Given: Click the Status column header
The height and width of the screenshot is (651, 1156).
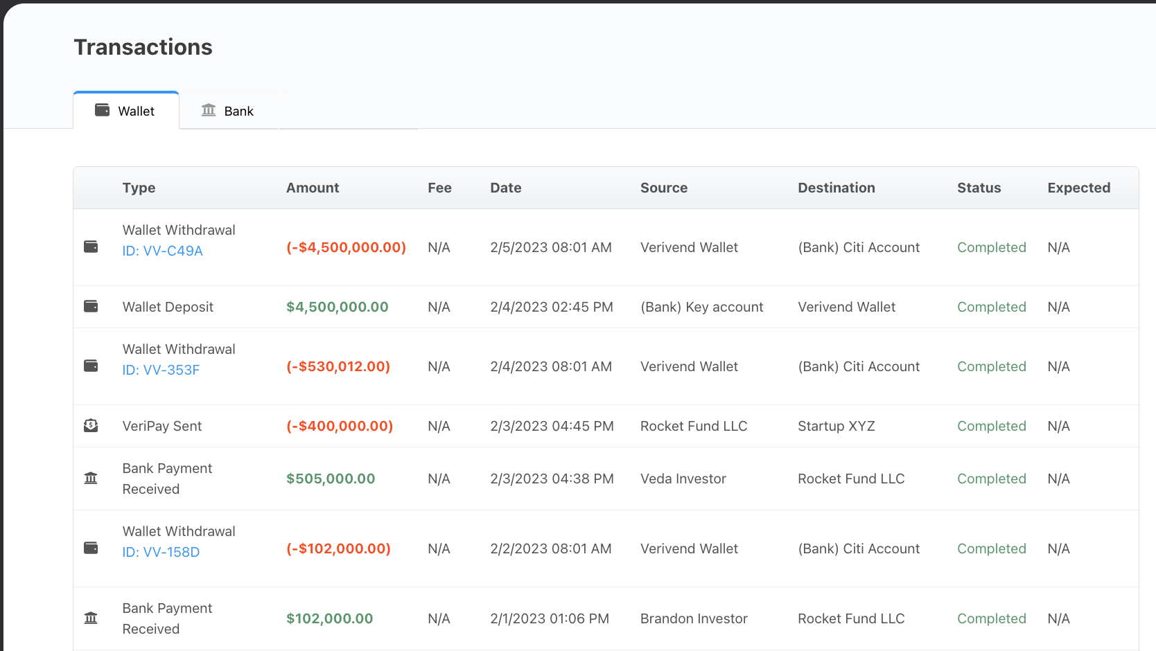Looking at the screenshot, I should [x=979, y=188].
